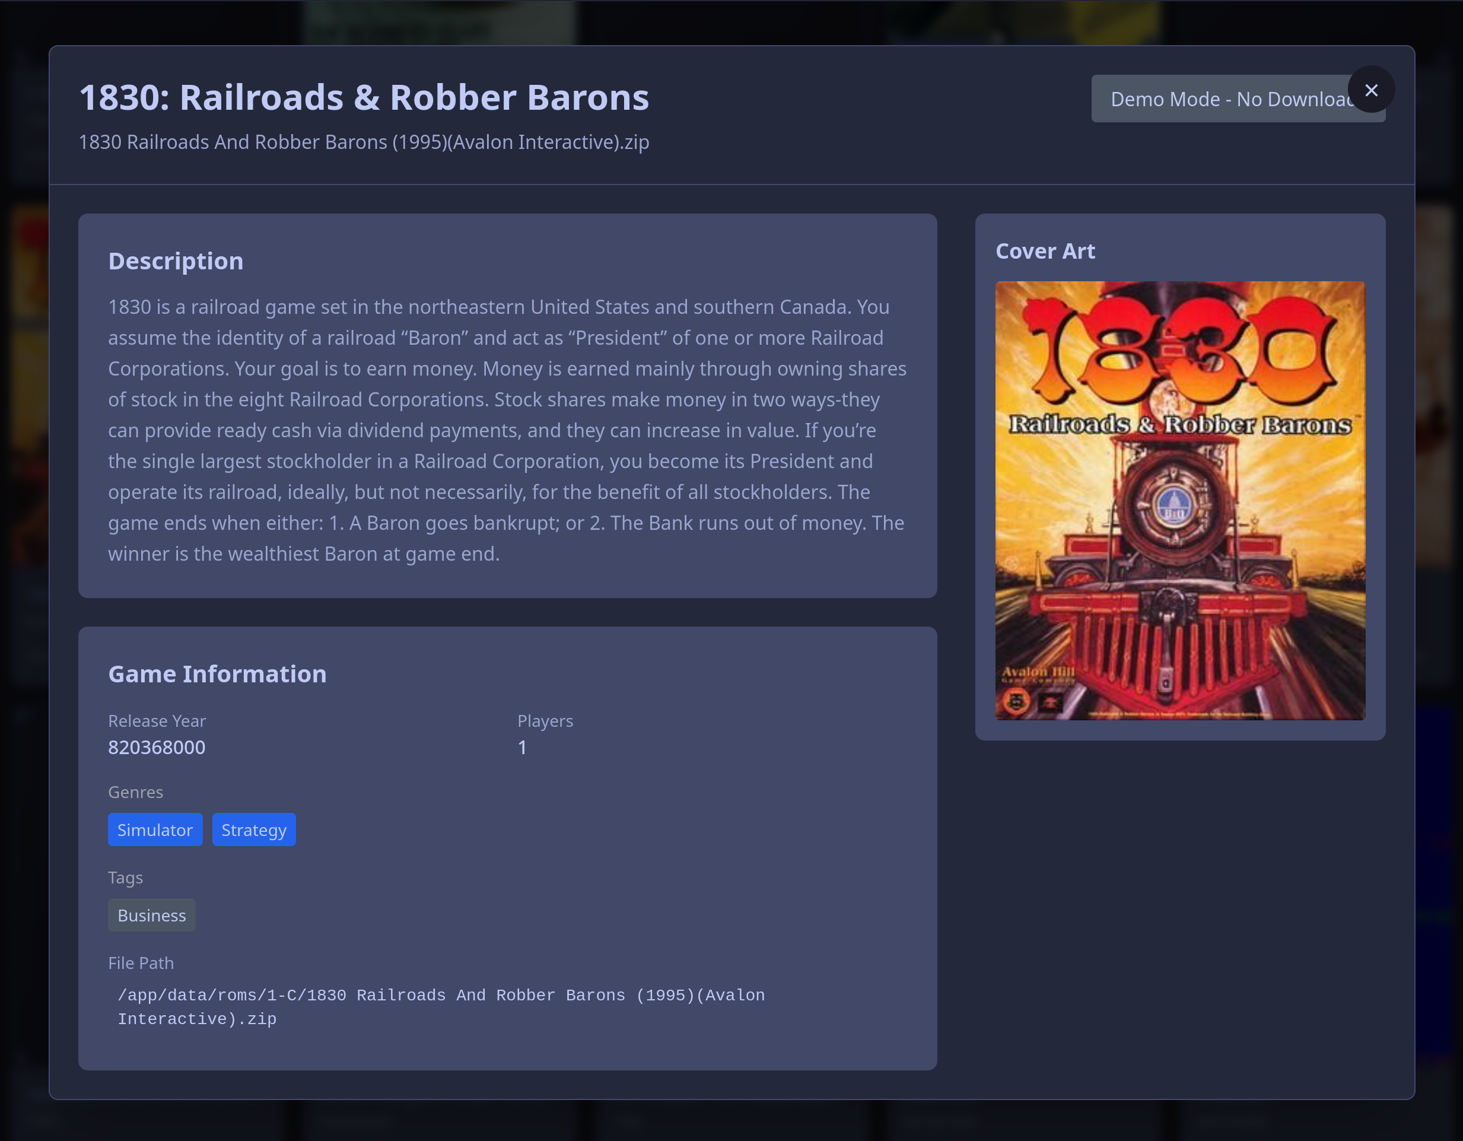
Task: Click the Game Information heading
Action: (217, 673)
